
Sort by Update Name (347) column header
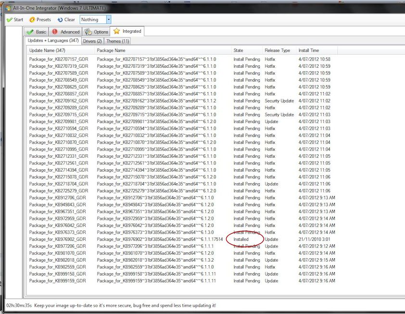(61, 50)
